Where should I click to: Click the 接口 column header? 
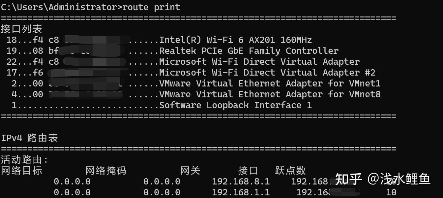tap(248, 171)
